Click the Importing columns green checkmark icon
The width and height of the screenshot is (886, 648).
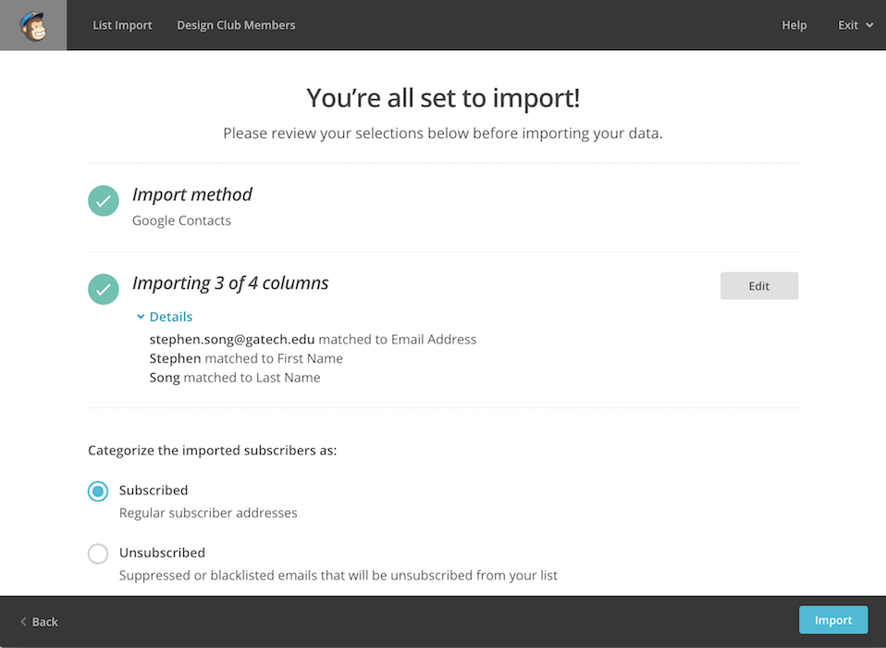click(x=104, y=289)
